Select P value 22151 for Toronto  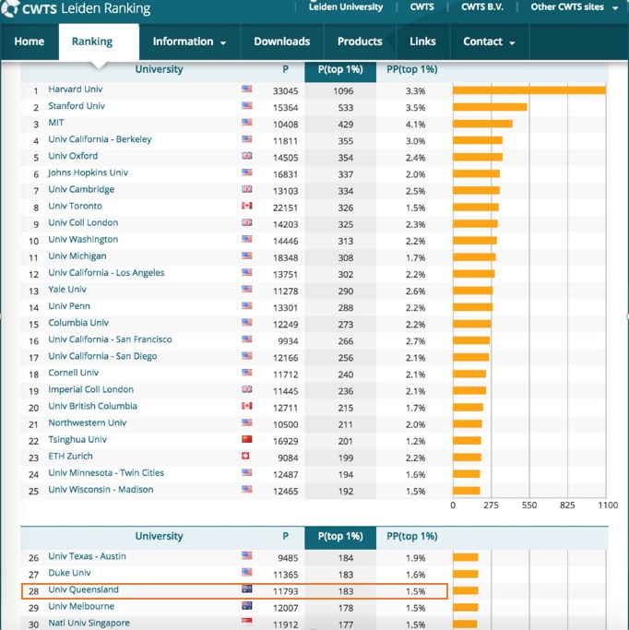pyautogui.click(x=285, y=208)
